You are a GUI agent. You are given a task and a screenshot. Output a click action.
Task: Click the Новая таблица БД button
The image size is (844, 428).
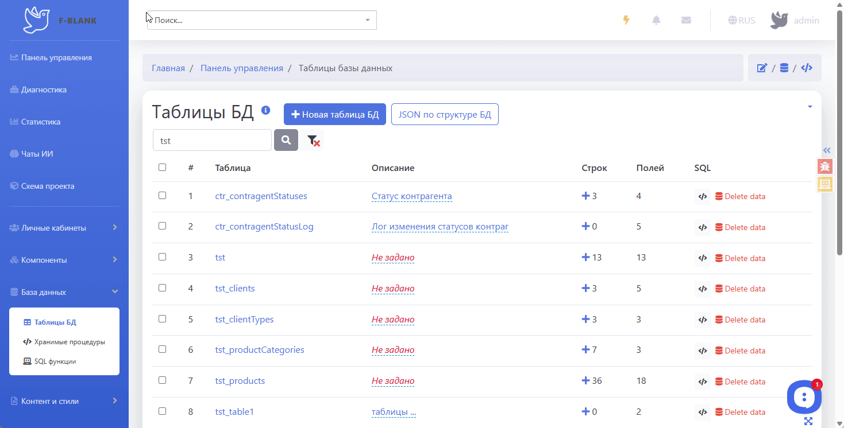click(x=335, y=114)
